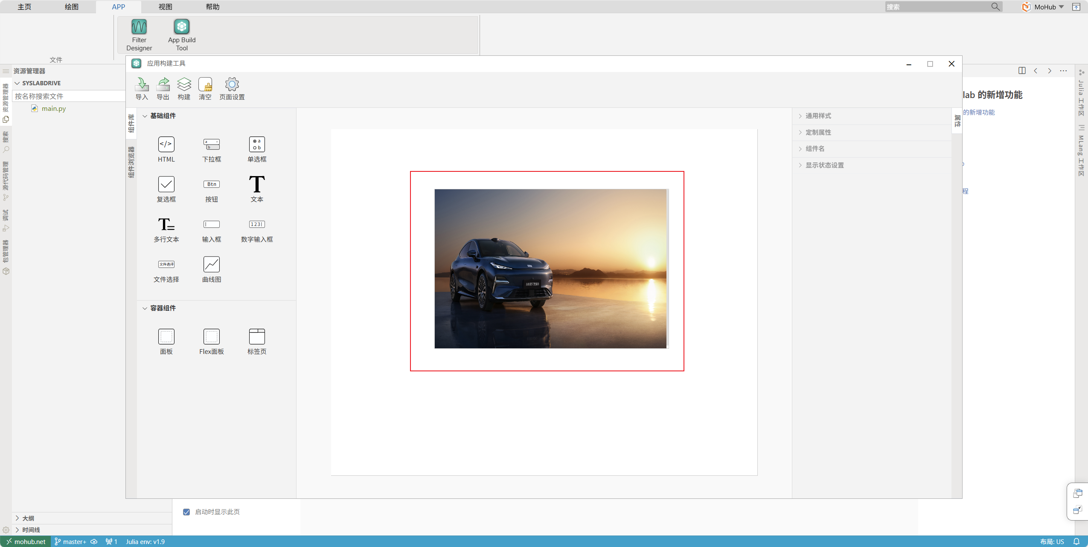The width and height of the screenshot is (1088, 547).
Task: Click the 布局: US layout indicator
Action: click(1052, 542)
